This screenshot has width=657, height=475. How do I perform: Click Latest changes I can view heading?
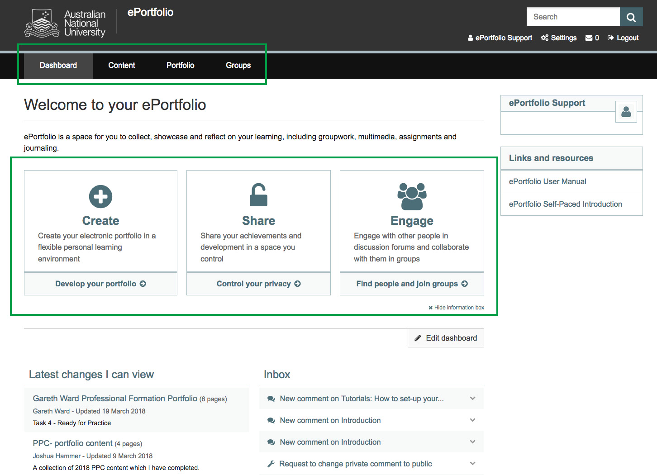click(x=91, y=375)
